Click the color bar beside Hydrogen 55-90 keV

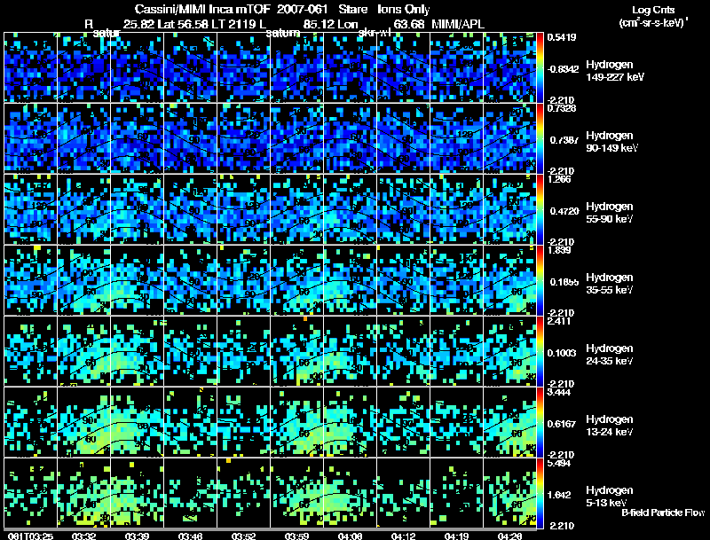(x=540, y=209)
